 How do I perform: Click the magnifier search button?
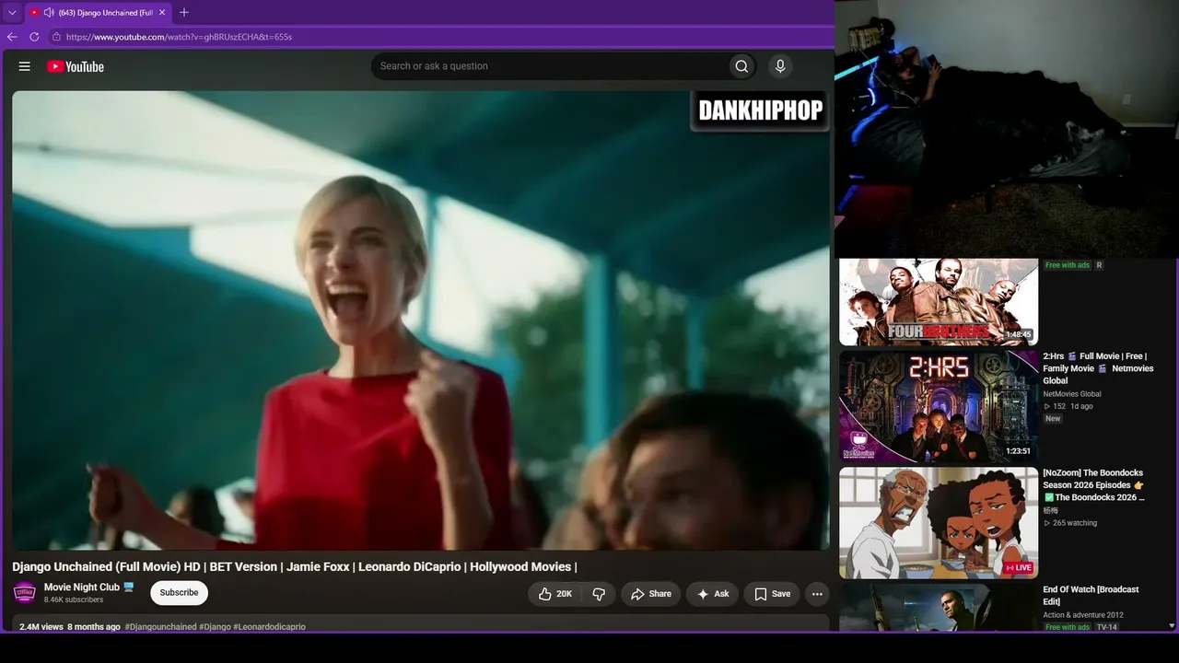(741, 66)
